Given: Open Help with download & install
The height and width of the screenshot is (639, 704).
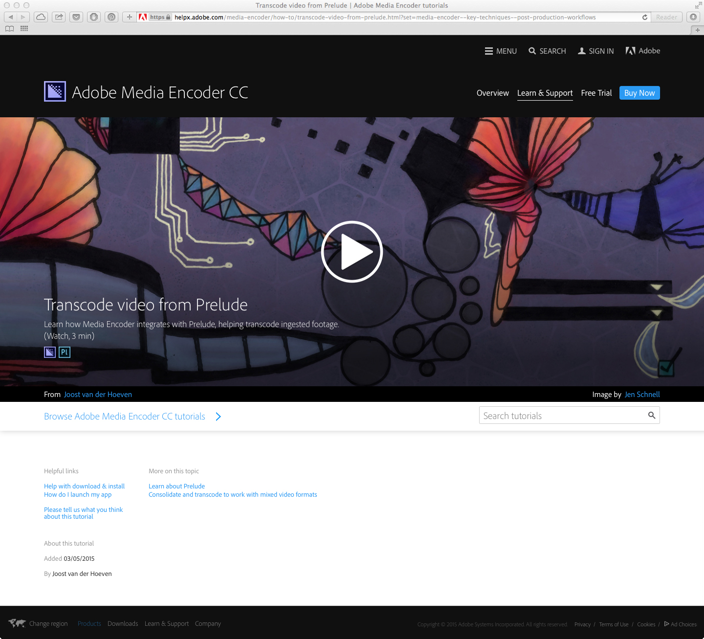Looking at the screenshot, I should tap(84, 486).
